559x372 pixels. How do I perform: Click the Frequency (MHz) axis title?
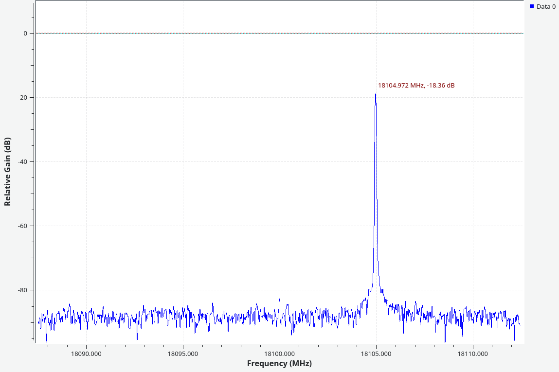(x=279, y=363)
